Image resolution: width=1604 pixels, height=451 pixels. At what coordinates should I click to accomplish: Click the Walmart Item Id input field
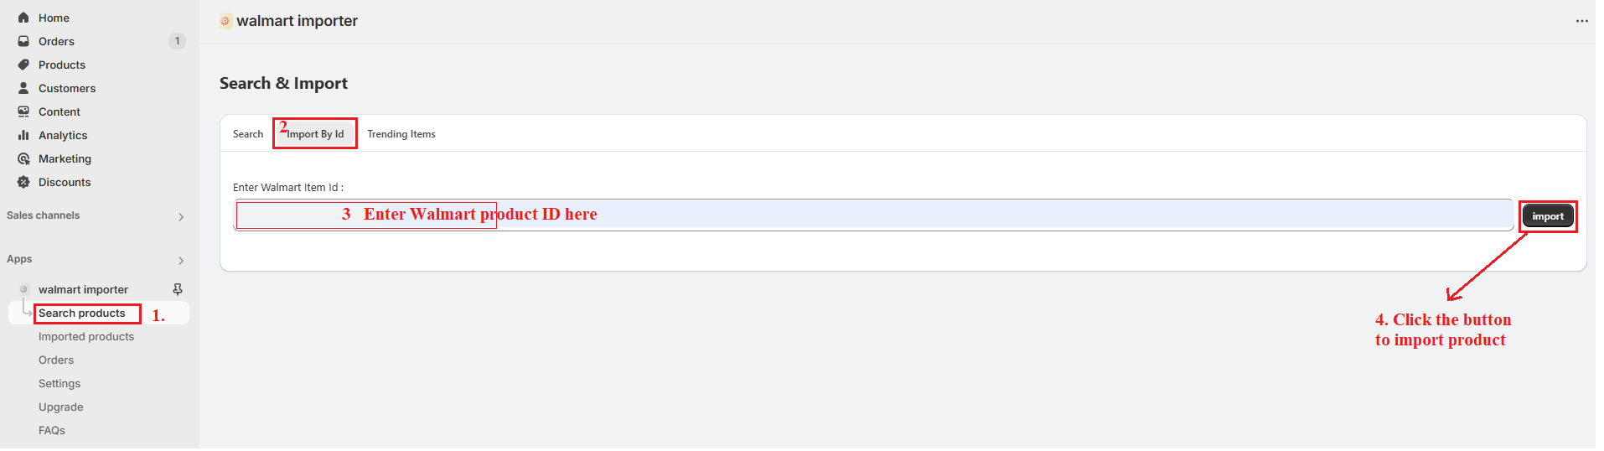coord(873,215)
